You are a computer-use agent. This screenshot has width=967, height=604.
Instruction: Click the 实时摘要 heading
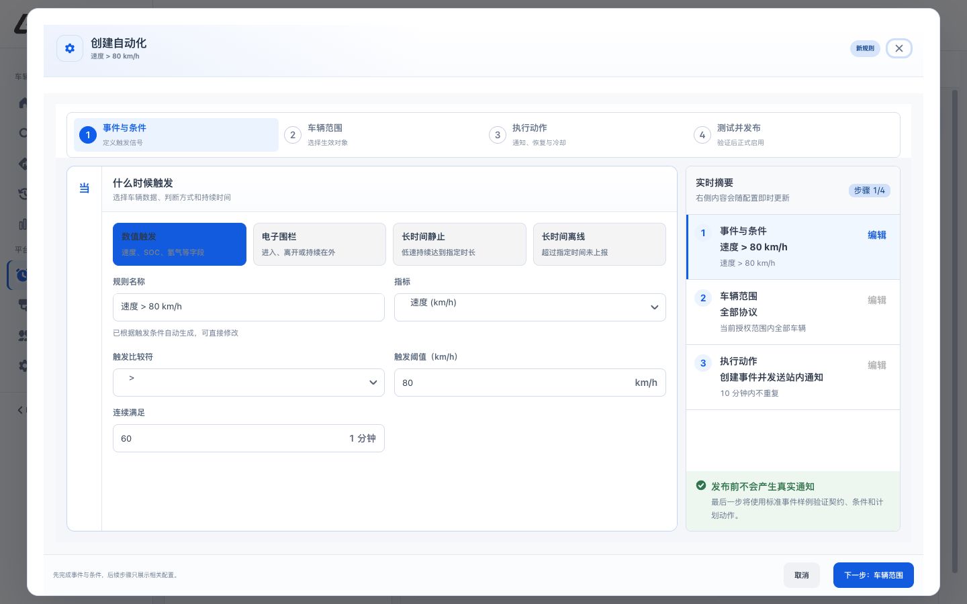tap(715, 183)
